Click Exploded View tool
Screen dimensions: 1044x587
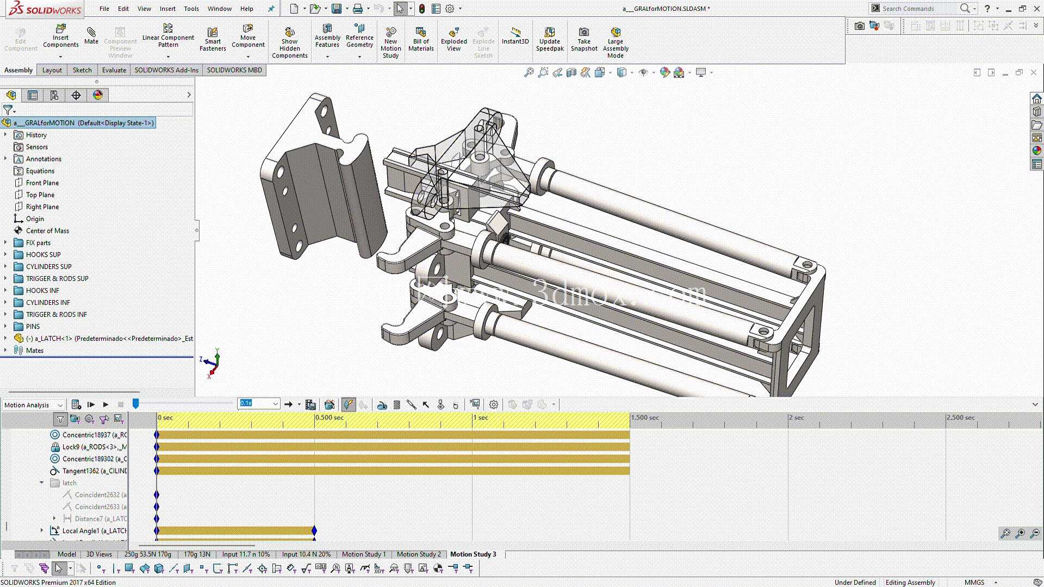pyautogui.click(x=454, y=39)
